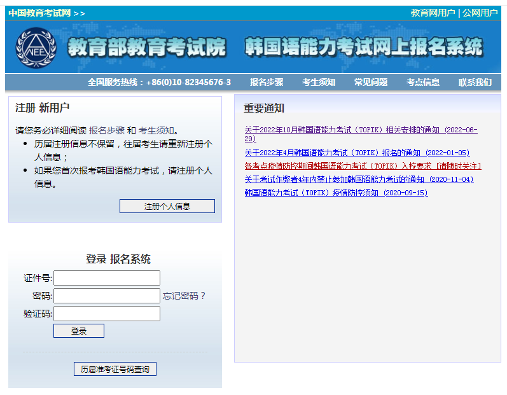
Task: Open red 疫情防控期间入校要求 notice
Action: pyautogui.click(x=363, y=166)
